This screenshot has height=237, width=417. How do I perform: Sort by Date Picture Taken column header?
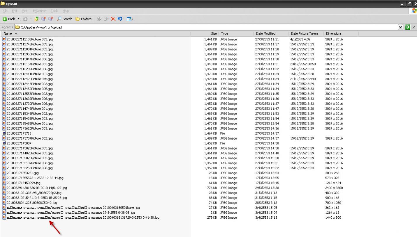click(306, 33)
